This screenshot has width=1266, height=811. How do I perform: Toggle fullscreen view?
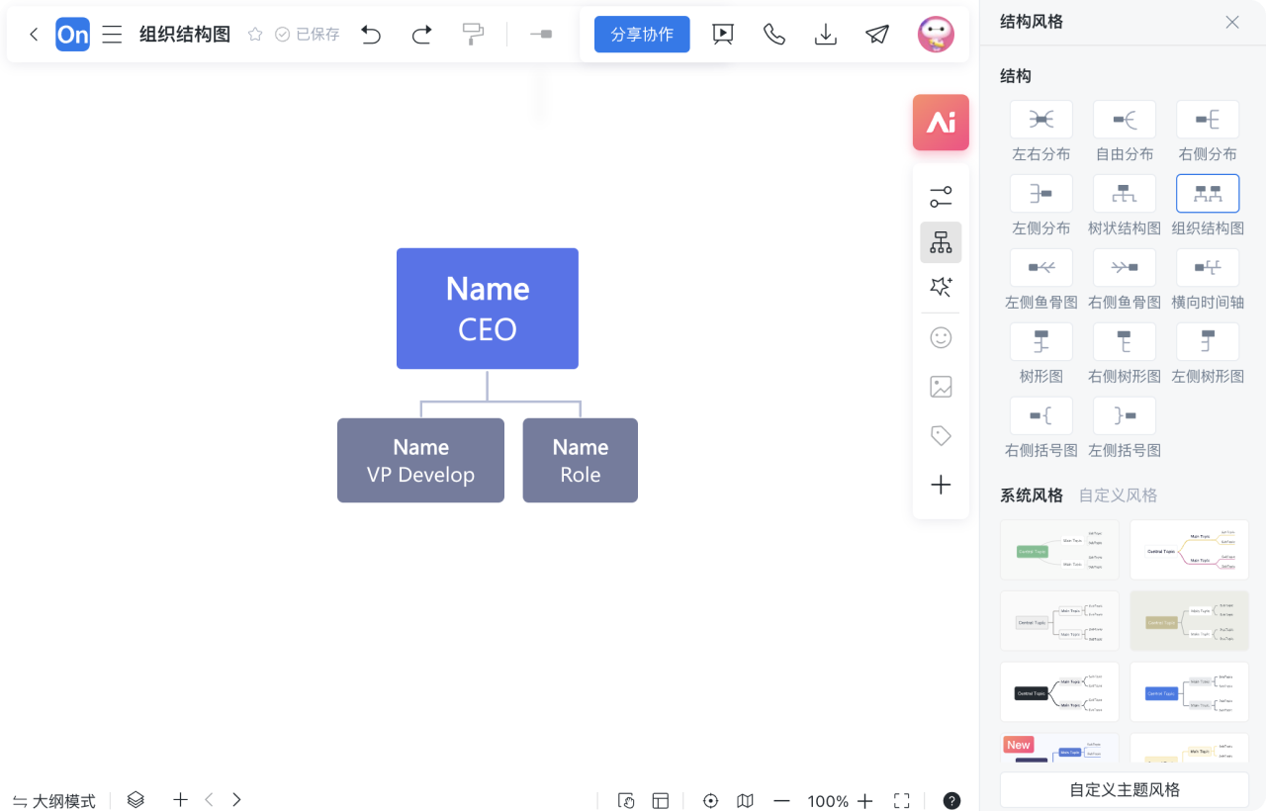point(901,801)
